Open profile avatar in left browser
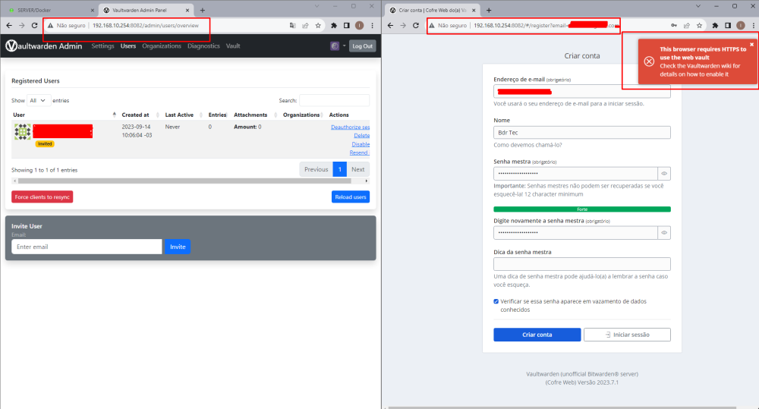This screenshot has width=759, height=409. (359, 25)
